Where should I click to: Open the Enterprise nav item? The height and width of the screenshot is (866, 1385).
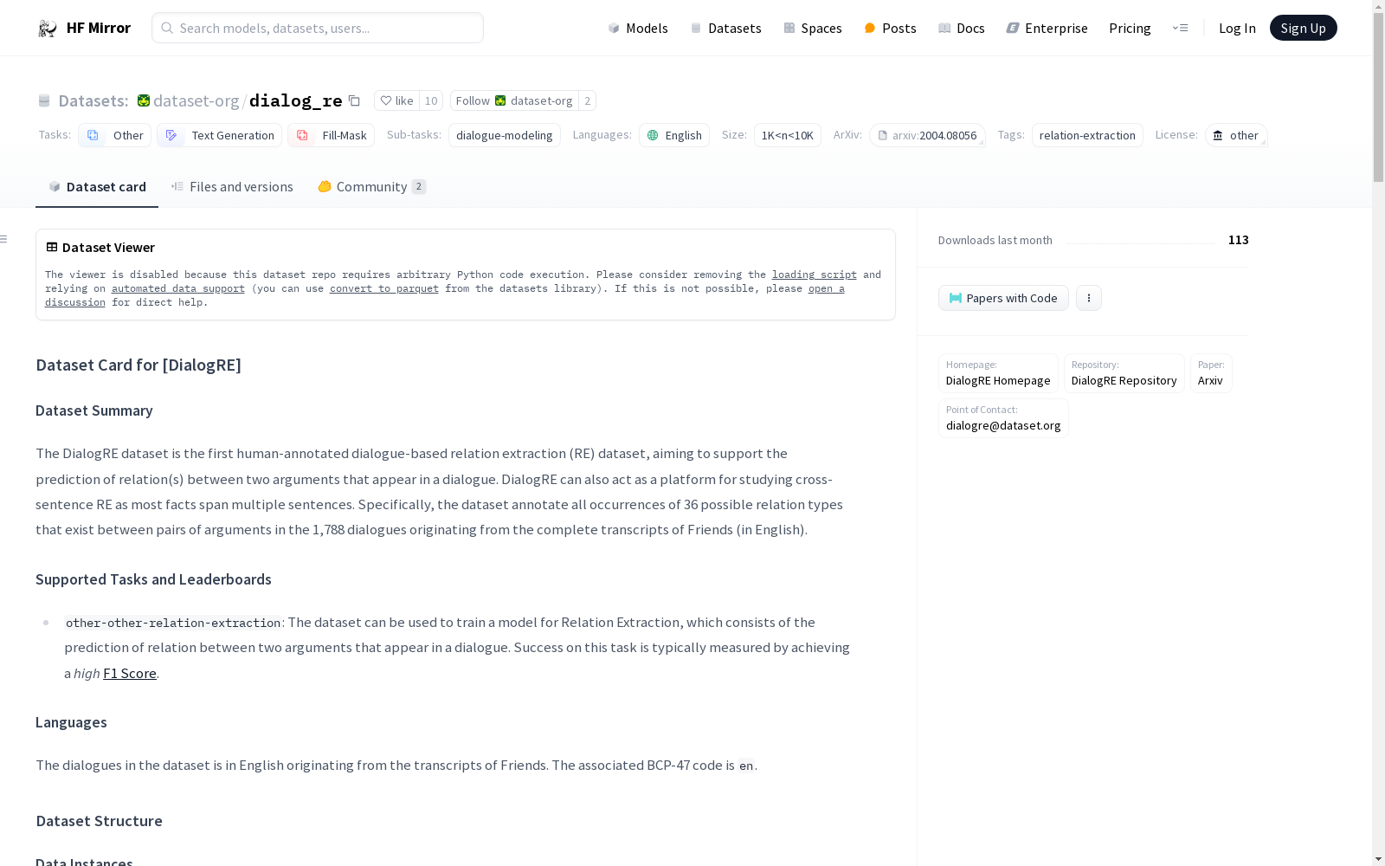(x=1047, y=28)
